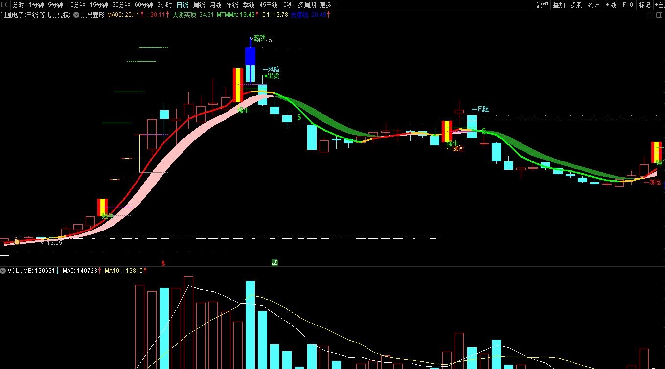
Task: Toggle the right side panel icon
Action: (658, 15)
